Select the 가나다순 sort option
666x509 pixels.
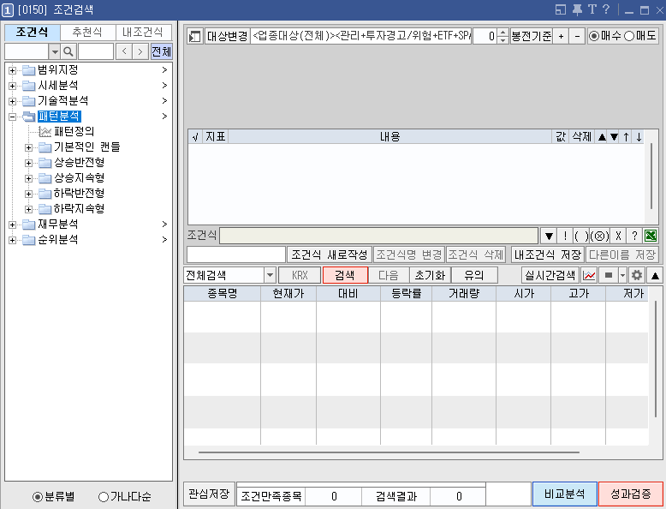(104, 497)
